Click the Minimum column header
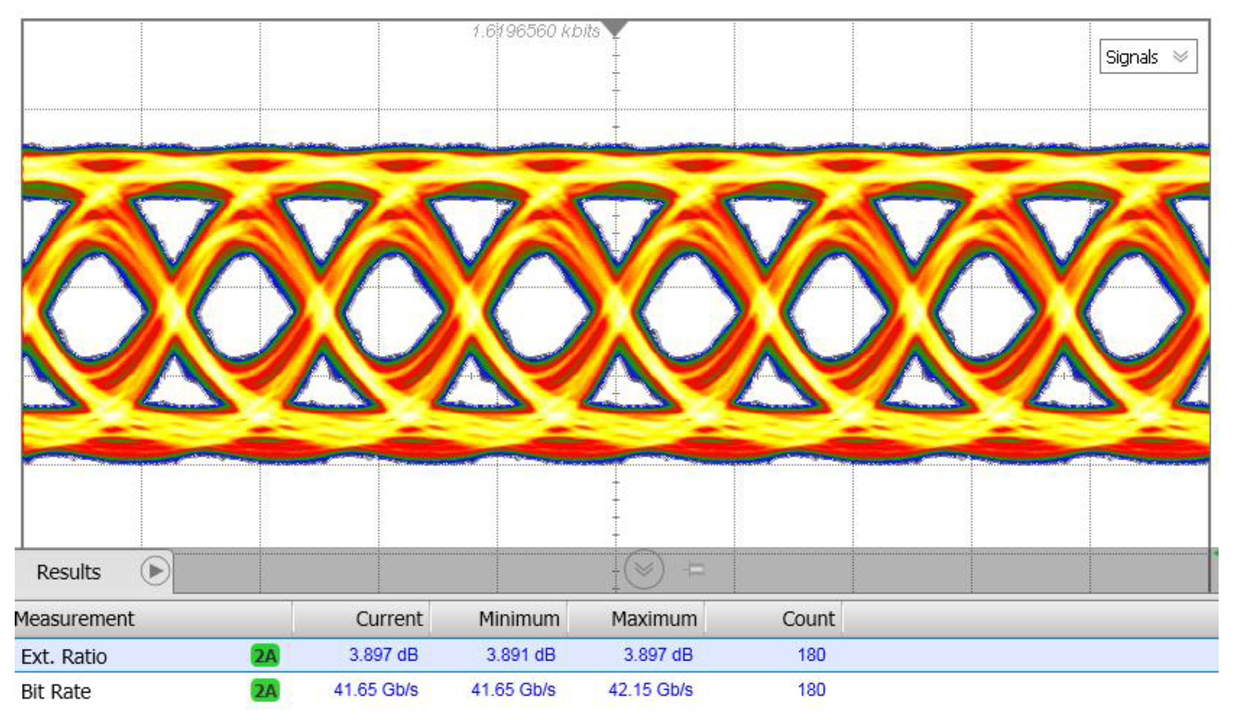Viewport: 1239px width, 720px height. (x=518, y=619)
